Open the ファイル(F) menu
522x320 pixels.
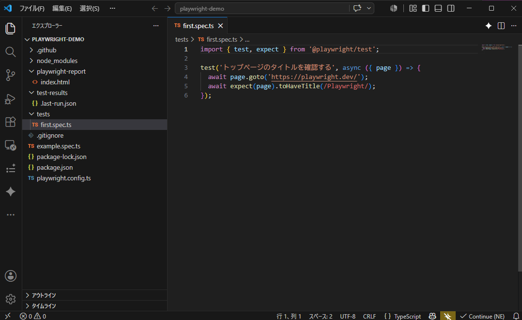(32, 8)
